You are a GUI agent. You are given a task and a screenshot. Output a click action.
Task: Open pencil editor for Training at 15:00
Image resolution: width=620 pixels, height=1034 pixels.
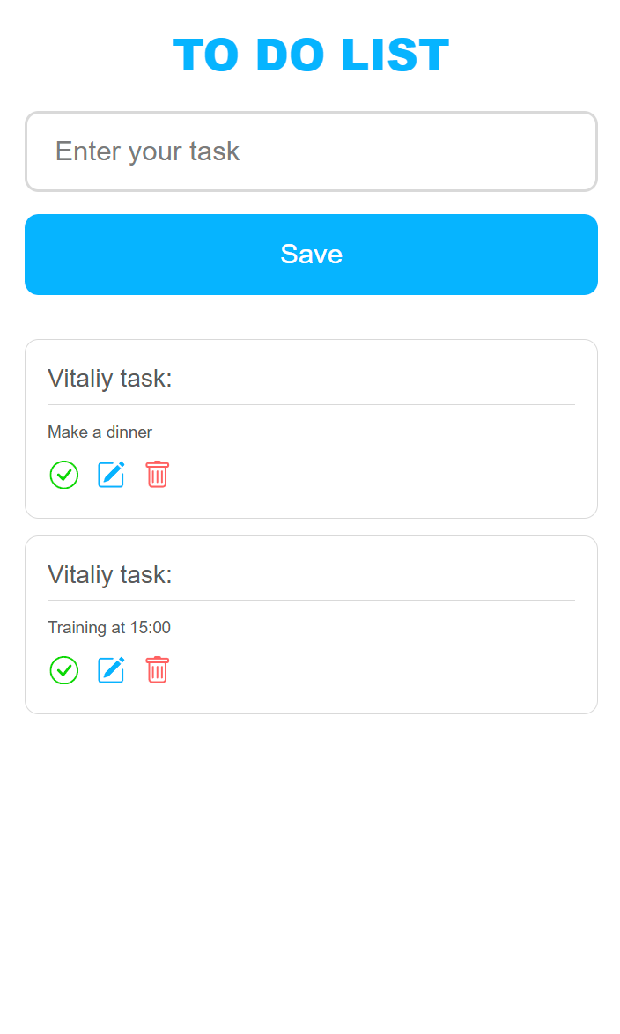pos(111,670)
